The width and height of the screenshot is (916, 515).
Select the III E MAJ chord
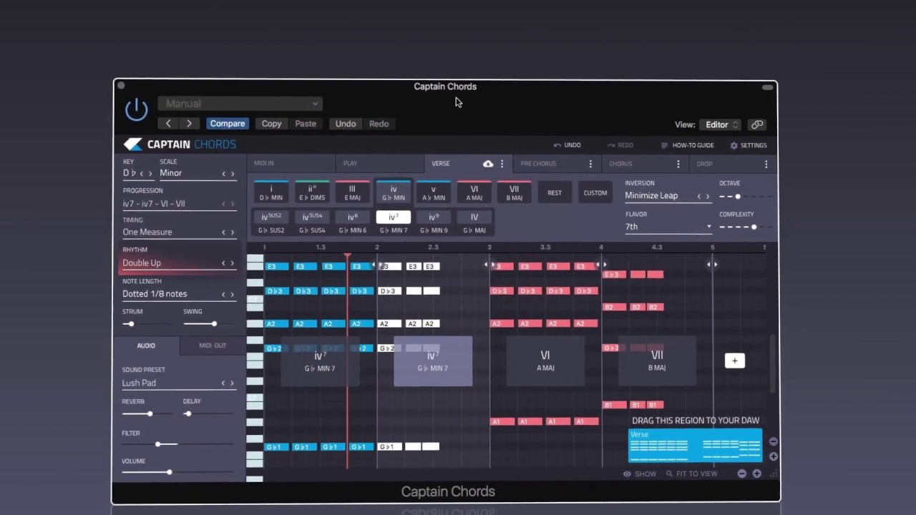coord(352,192)
